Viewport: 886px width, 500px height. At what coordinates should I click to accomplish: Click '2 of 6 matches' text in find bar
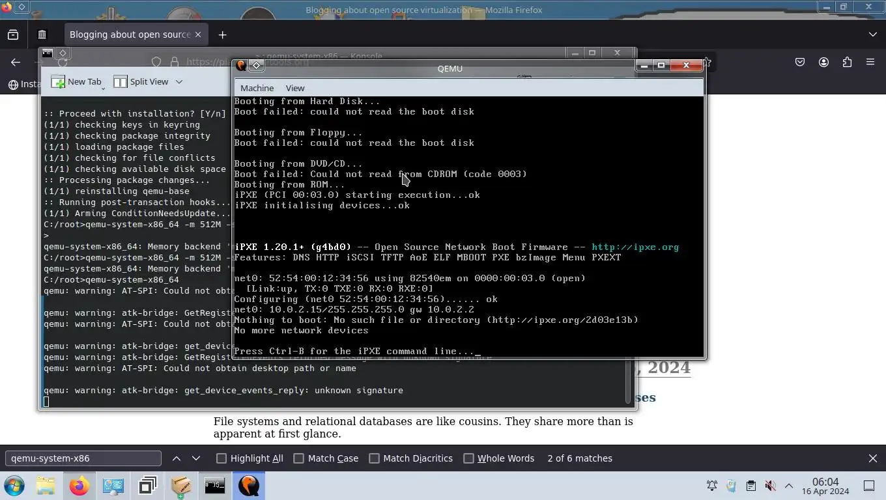(x=580, y=458)
